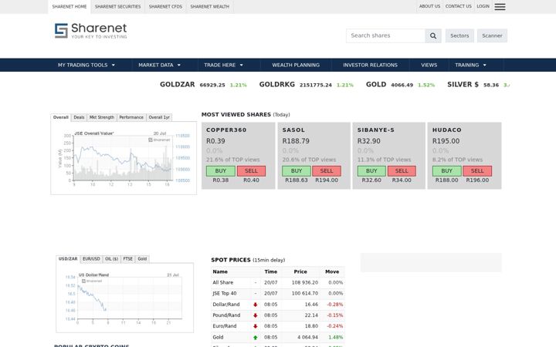This screenshot has height=347, width=556.
Task: Open COPPER360 share title
Action: coord(226,130)
